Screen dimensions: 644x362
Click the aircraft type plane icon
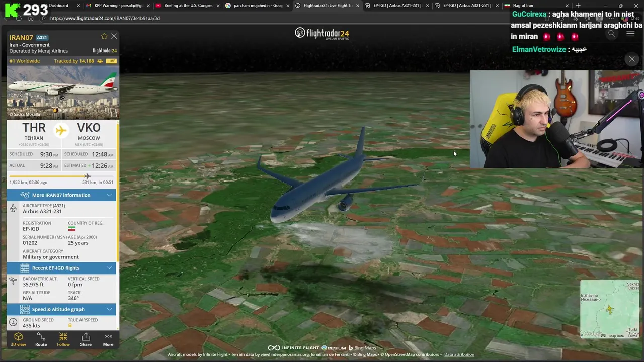click(13, 208)
